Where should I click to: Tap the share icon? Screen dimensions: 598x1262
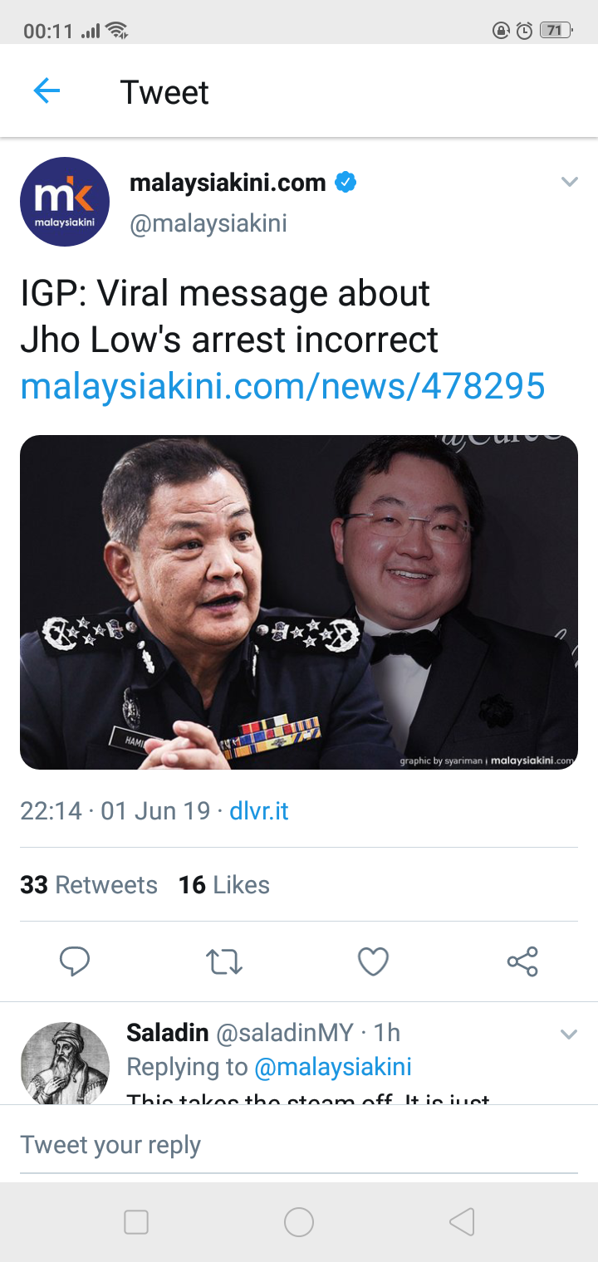tap(522, 961)
